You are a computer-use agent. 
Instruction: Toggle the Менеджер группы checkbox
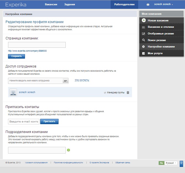pyautogui.click(x=105, y=92)
